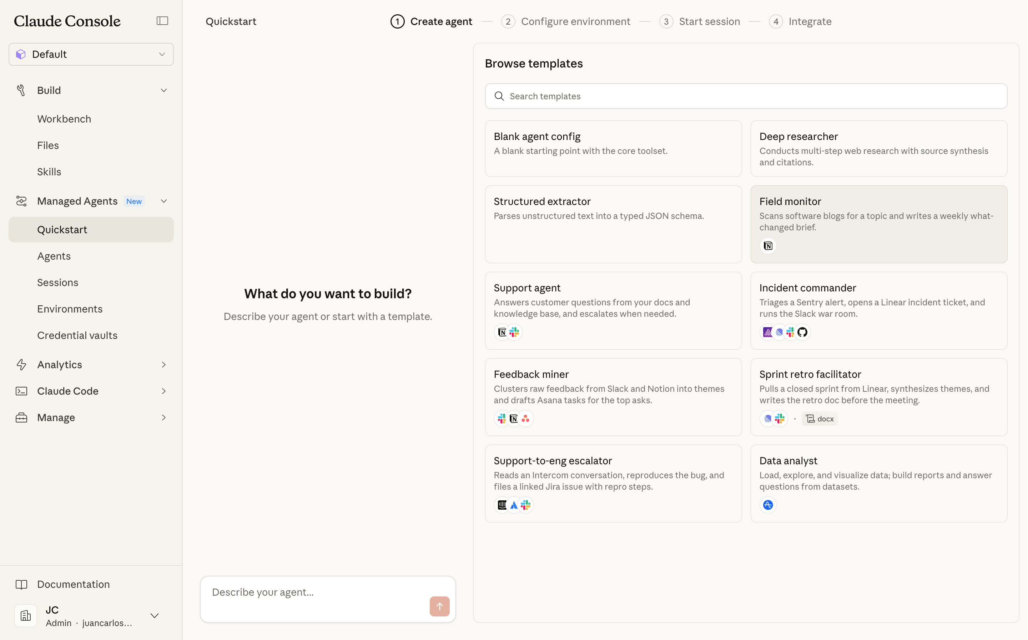
Task: Open the Default project dropdown
Action: point(91,54)
